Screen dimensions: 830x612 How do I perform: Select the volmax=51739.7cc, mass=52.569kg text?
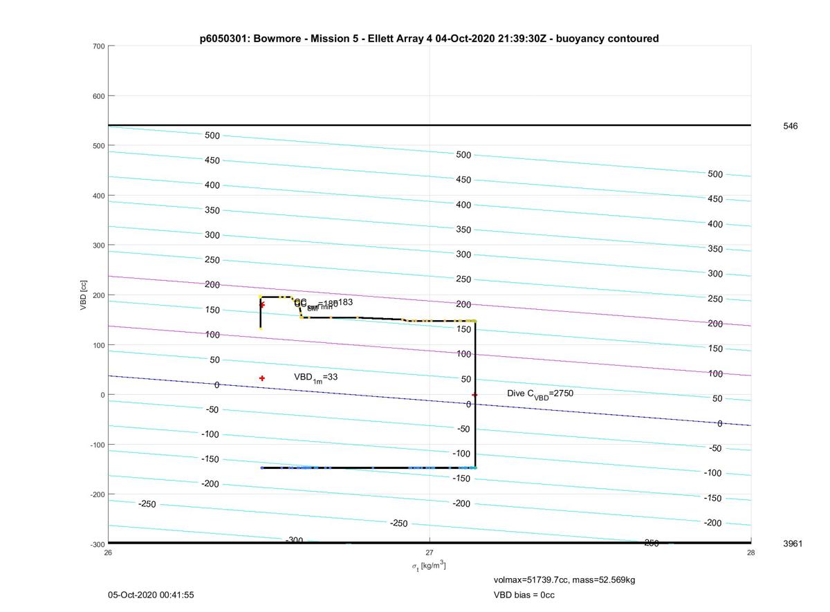[564, 579]
